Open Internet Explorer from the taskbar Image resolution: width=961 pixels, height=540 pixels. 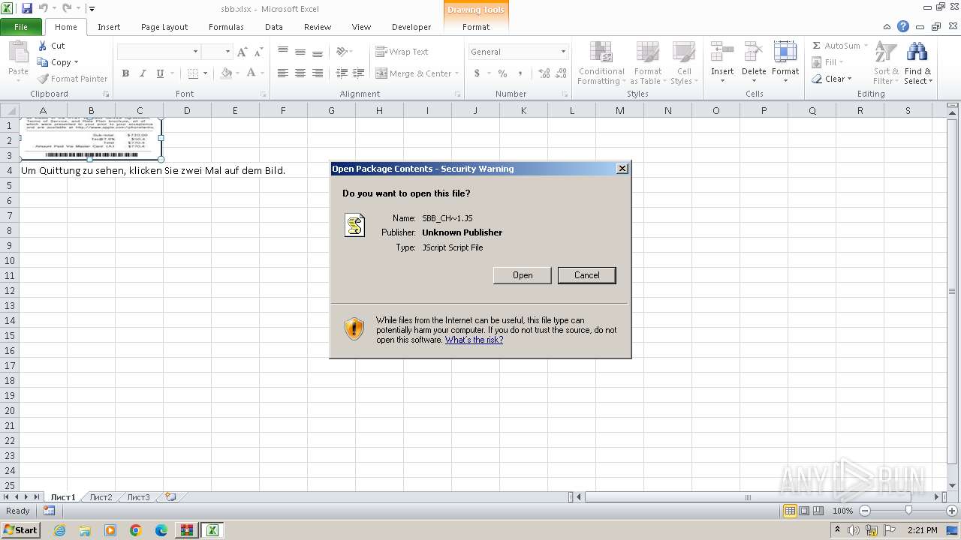[59, 530]
